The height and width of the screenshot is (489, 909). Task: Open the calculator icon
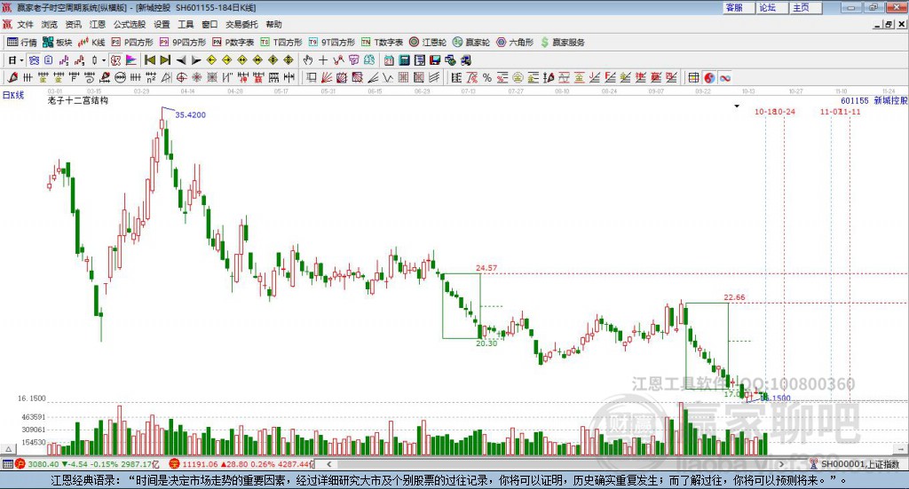[x=405, y=60]
